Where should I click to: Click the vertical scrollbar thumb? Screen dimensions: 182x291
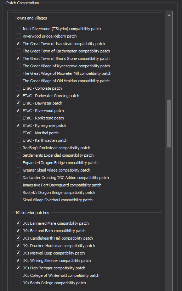pos(169,124)
